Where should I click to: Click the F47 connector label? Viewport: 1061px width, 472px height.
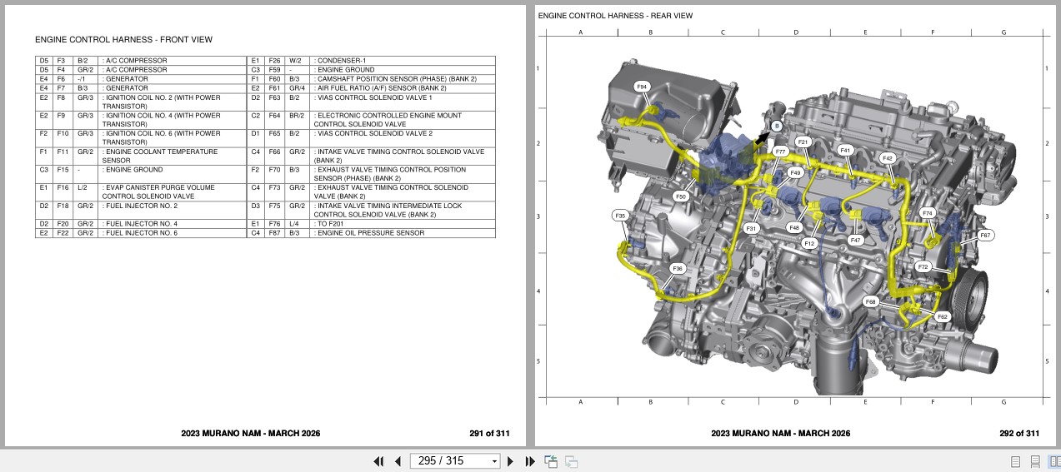click(855, 240)
